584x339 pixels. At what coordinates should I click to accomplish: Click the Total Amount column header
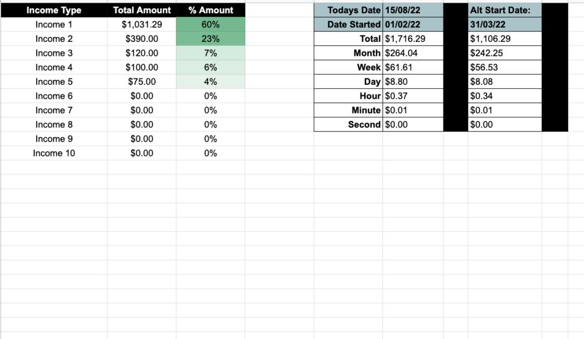pos(142,10)
